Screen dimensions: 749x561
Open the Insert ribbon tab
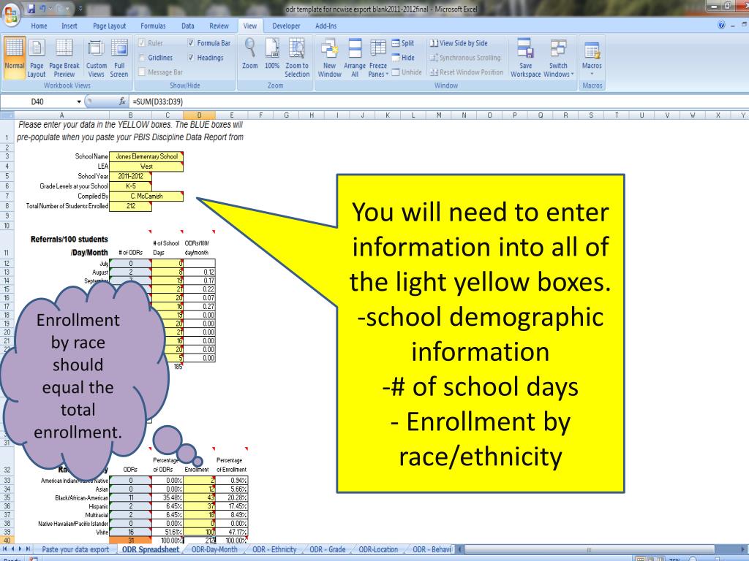69,26
